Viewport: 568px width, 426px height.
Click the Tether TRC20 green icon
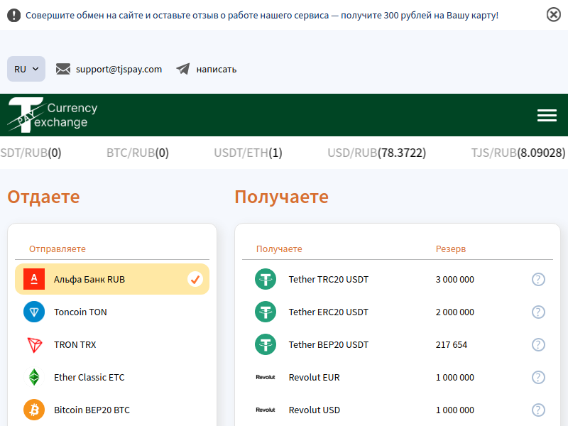(x=266, y=279)
